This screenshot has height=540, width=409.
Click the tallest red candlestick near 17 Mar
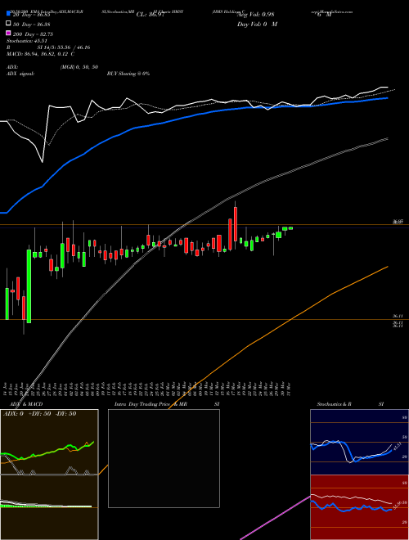click(x=236, y=224)
